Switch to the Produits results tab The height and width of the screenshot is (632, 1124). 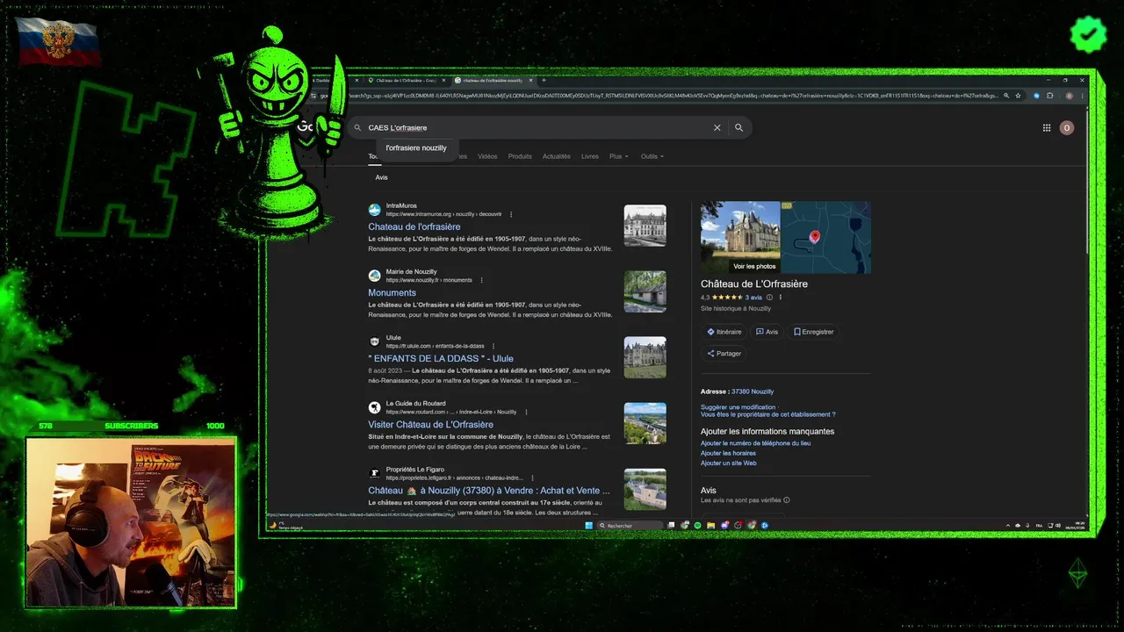520,156
